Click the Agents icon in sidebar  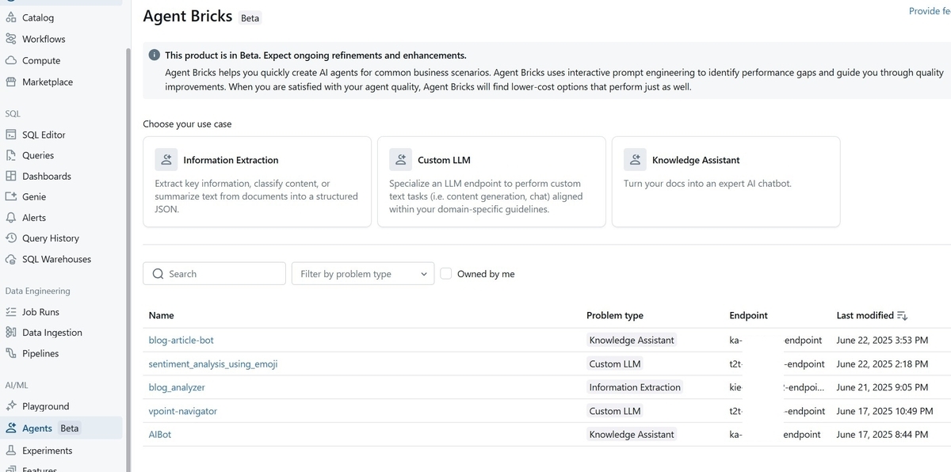[11, 428]
